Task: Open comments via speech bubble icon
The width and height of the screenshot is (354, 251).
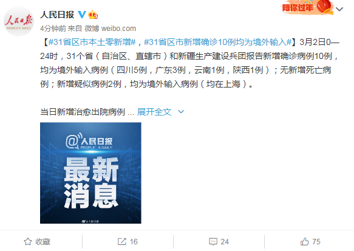Action: [213, 241]
